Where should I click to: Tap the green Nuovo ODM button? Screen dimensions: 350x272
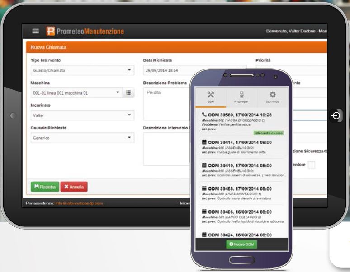(241, 244)
